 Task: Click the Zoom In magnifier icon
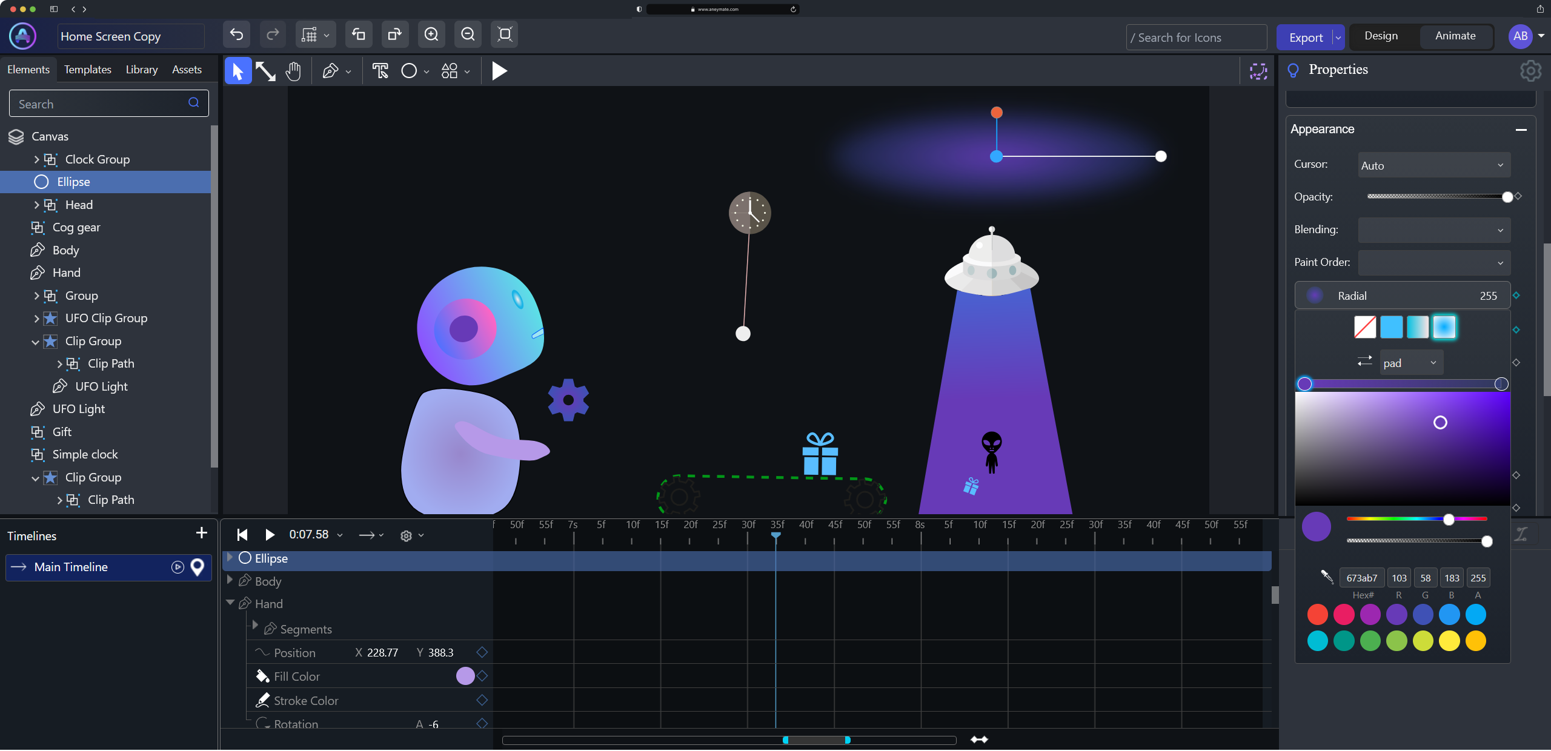coord(431,35)
